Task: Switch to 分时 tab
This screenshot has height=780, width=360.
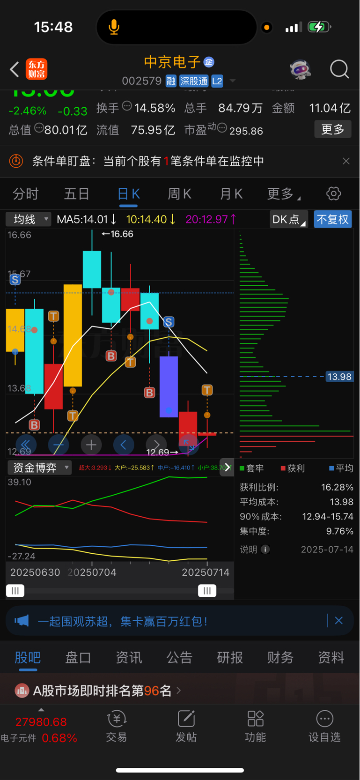Action: [25, 193]
